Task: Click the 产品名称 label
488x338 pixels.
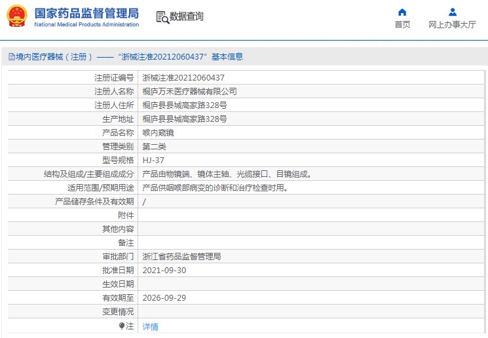Action: coord(118,132)
